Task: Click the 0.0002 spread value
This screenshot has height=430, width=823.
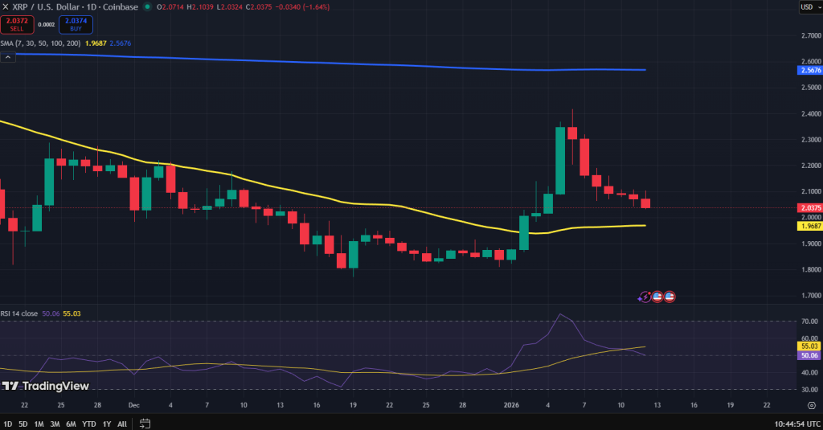Action: [46, 25]
